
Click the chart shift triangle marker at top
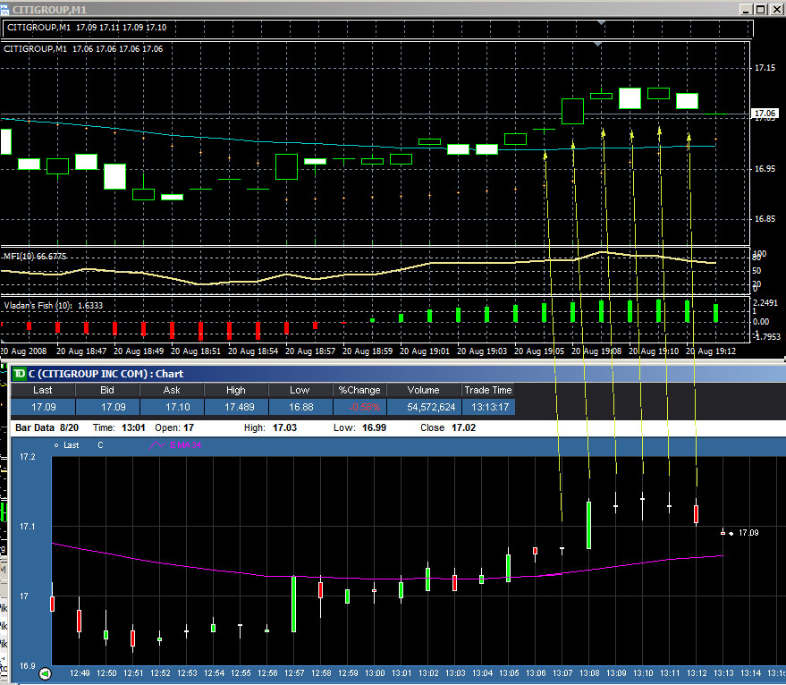pyautogui.click(x=602, y=22)
